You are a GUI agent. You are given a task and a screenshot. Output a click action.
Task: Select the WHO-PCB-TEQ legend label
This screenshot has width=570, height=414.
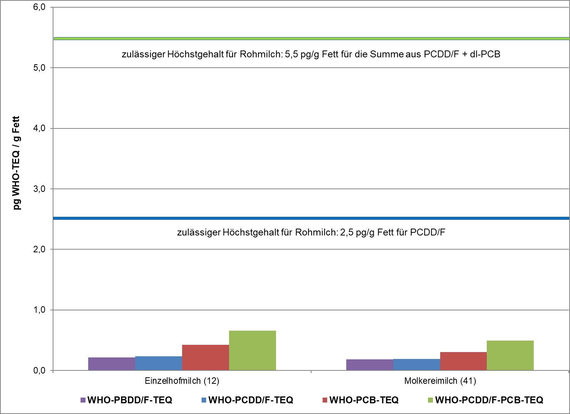click(x=364, y=400)
